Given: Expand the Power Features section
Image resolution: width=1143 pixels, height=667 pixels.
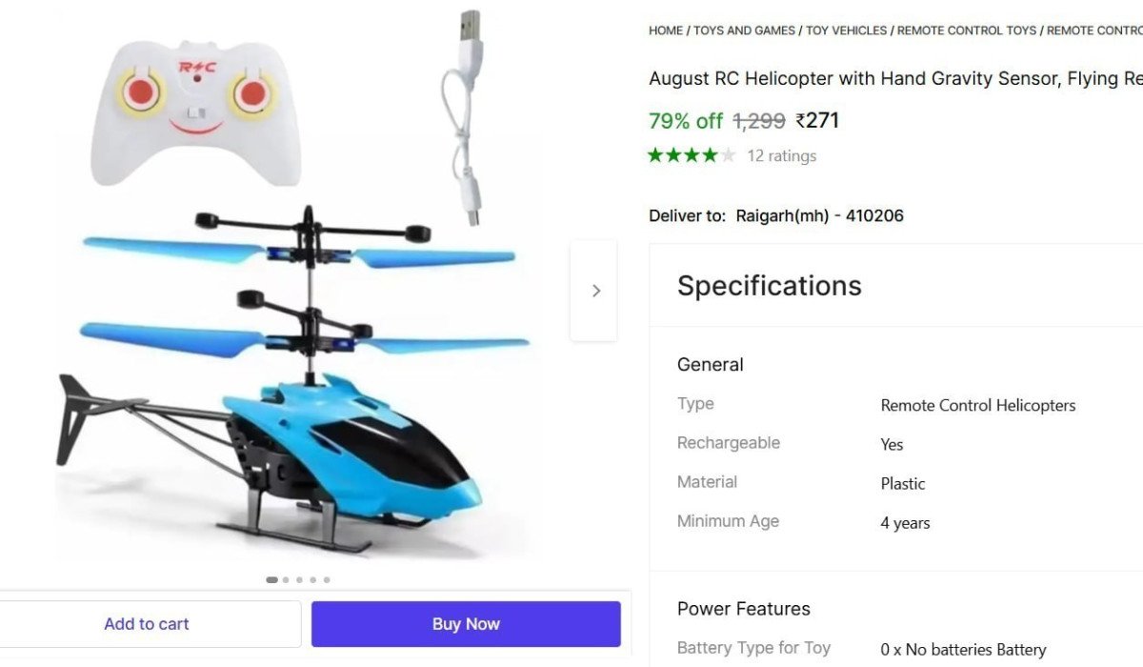Looking at the screenshot, I should pos(743,608).
